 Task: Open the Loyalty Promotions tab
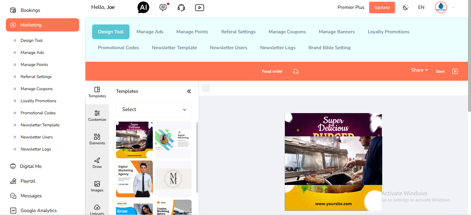pyautogui.click(x=389, y=32)
